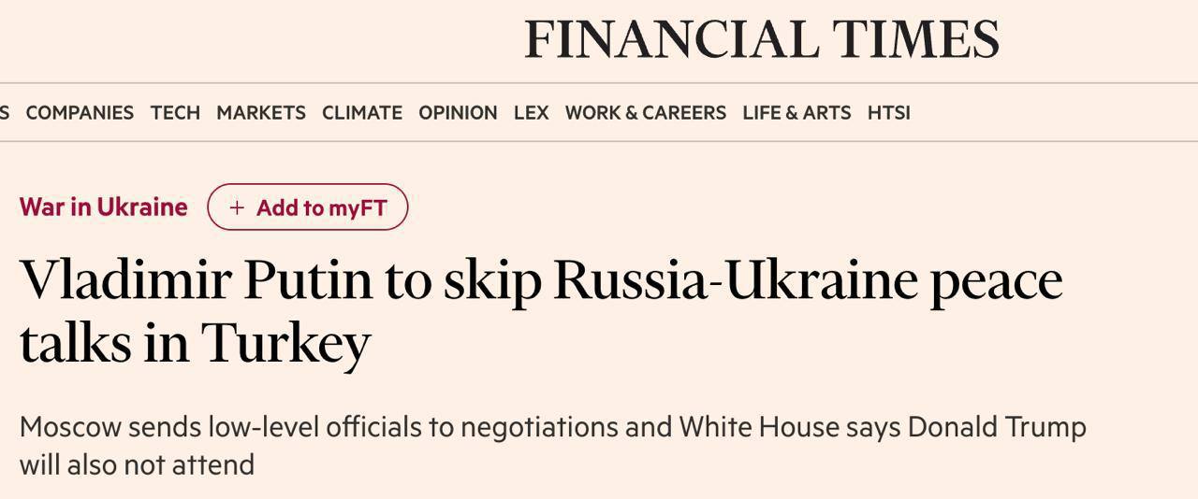Click Russia-Ukraine in the headline
Screen dimensions: 1198x499
pos(735,280)
